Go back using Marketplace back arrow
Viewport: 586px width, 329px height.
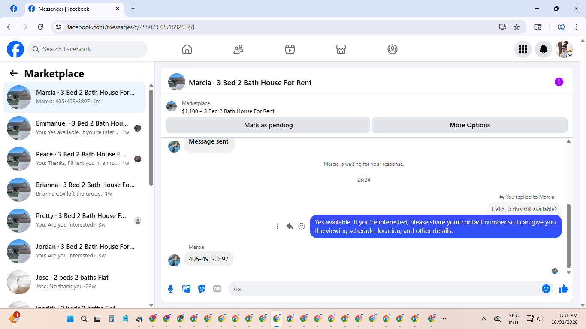(14, 73)
